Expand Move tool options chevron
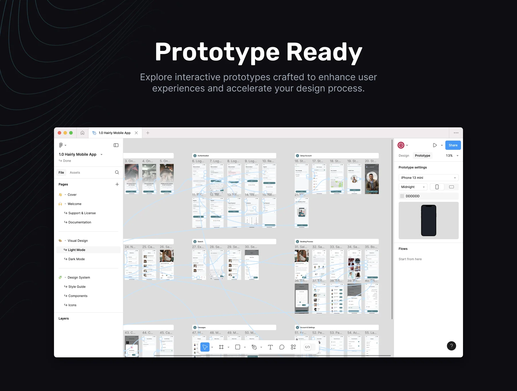Screen dimensions: 517x391 (212, 347)
